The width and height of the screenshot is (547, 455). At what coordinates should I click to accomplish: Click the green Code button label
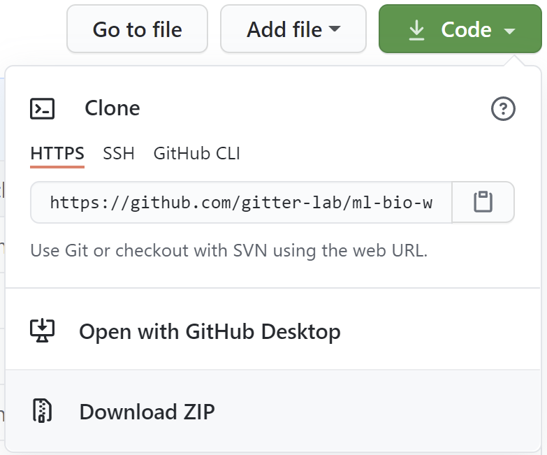point(466,29)
